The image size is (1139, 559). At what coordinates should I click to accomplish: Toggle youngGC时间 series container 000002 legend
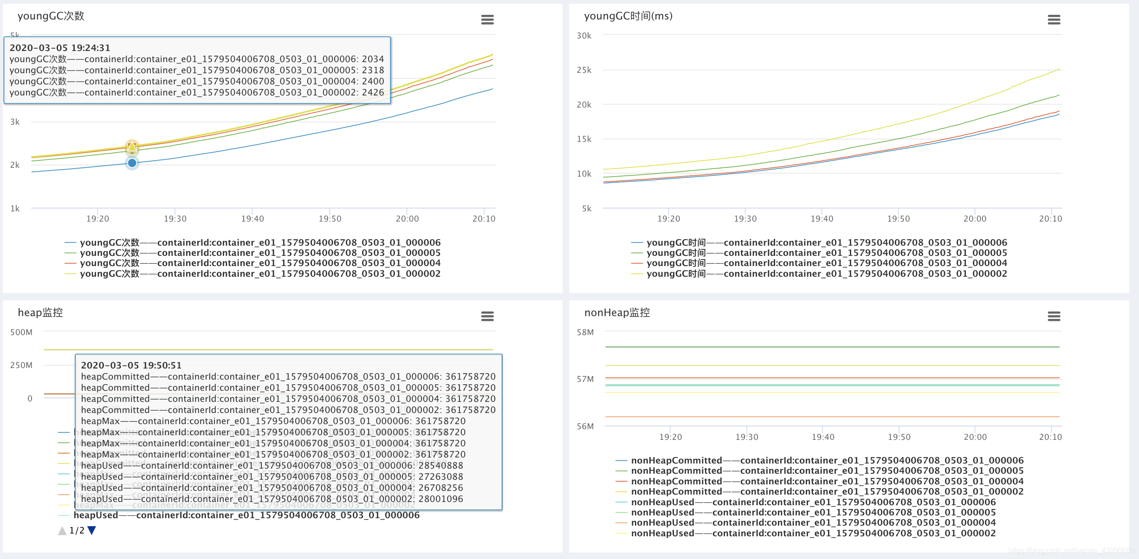pyautogui.click(x=819, y=273)
